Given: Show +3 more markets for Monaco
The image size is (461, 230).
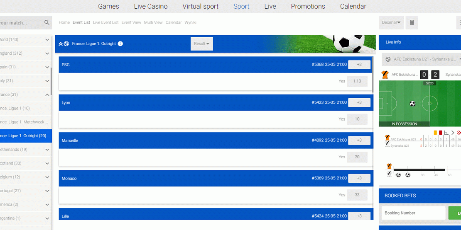Looking at the screenshot, I should point(359,178).
